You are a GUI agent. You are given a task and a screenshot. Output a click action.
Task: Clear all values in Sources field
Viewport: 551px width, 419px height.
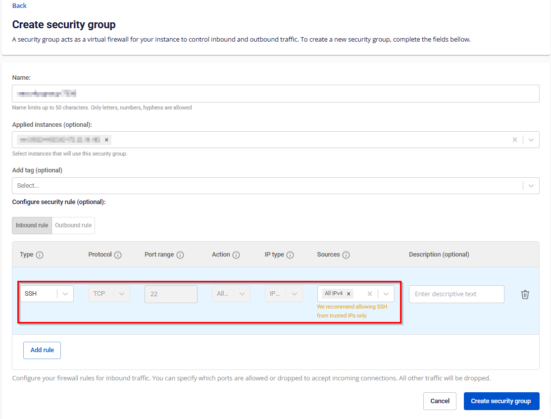pos(369,294)
